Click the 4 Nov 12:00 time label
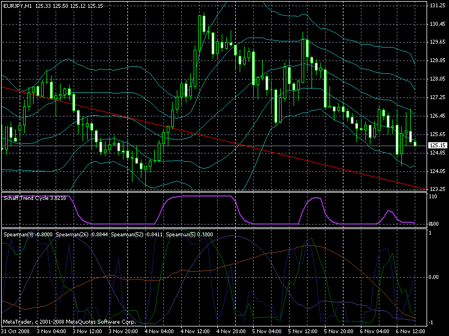Image resolution: width=449 pixels, height=336 pixels. pos(195,332)
